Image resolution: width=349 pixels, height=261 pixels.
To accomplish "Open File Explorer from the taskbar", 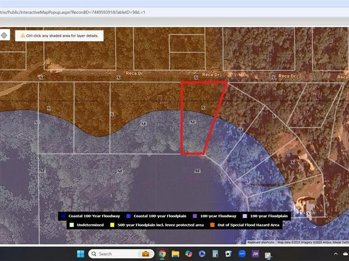I will point(176,253).
